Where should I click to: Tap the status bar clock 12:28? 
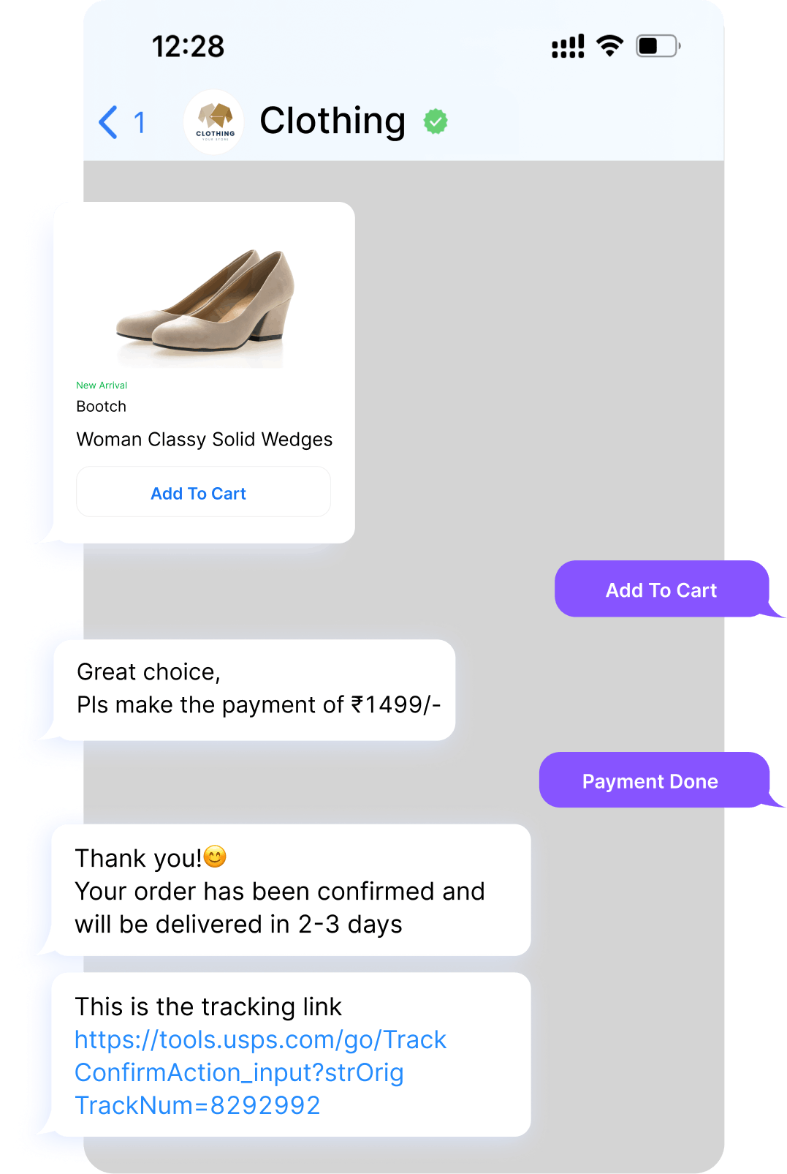(x=188, y=46)
